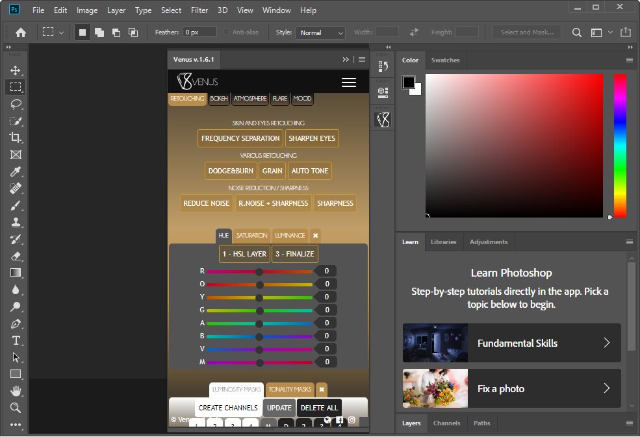The width and height of the screenshot is (640, 437).
Task: Select the Brush tool
Action: pos(16,205)
